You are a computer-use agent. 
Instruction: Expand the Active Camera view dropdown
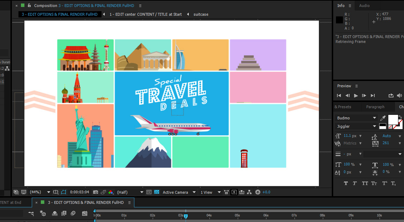tap(178, 192)
